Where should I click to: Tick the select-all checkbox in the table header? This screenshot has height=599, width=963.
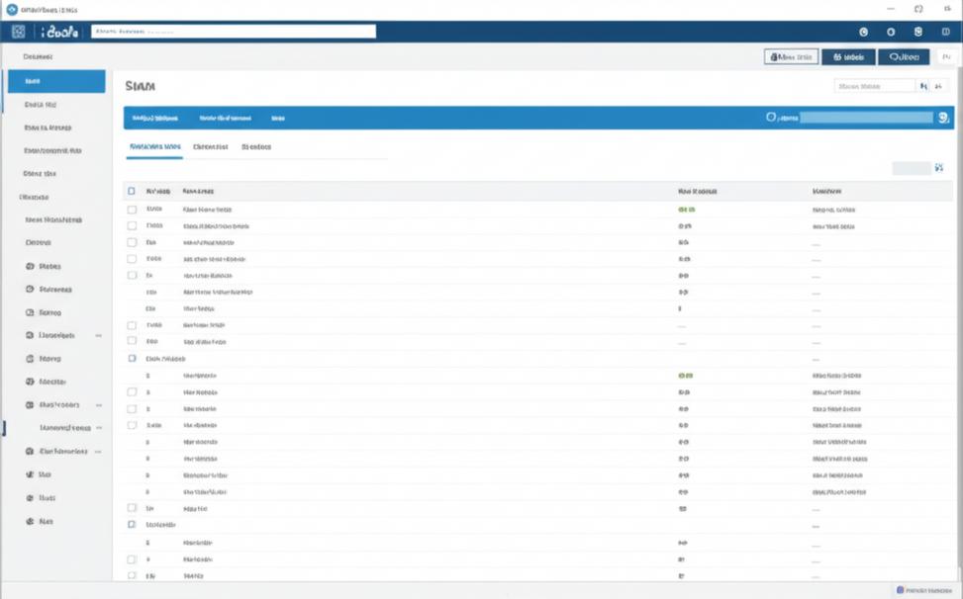(131, 191)
